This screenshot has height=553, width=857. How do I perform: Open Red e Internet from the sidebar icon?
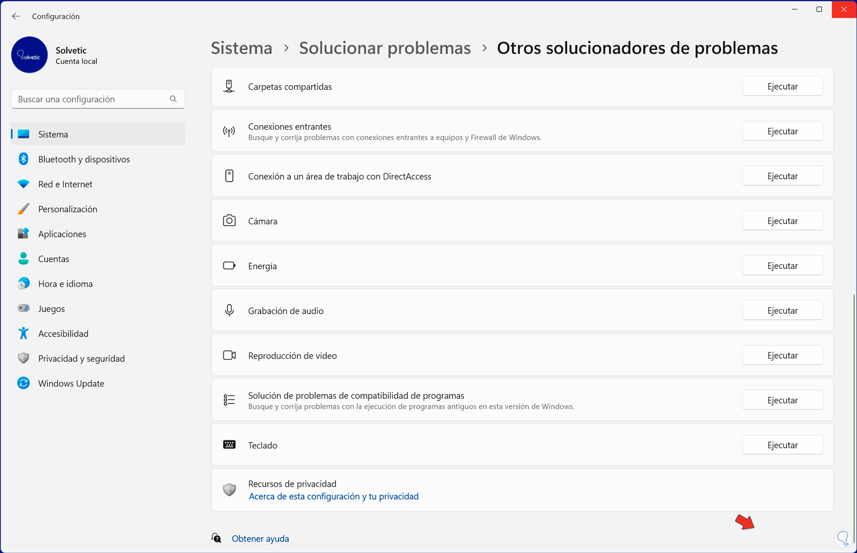point(23,184)
